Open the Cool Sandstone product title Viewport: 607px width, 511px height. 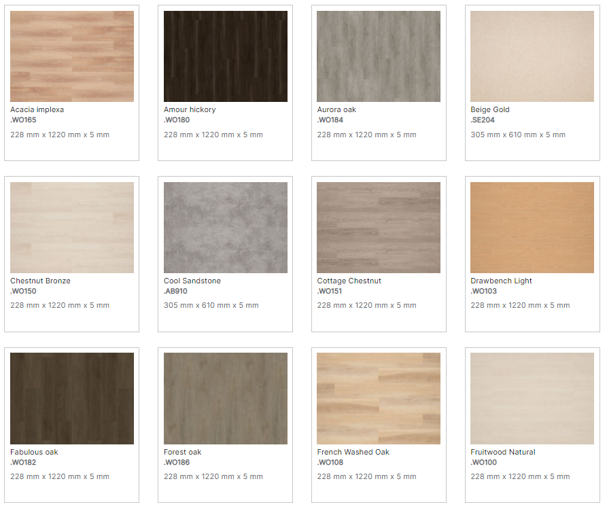coord(192,281)
